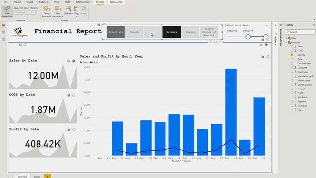Open More options on country slicer
Viewport: 316px width, 178px height.
220,42
